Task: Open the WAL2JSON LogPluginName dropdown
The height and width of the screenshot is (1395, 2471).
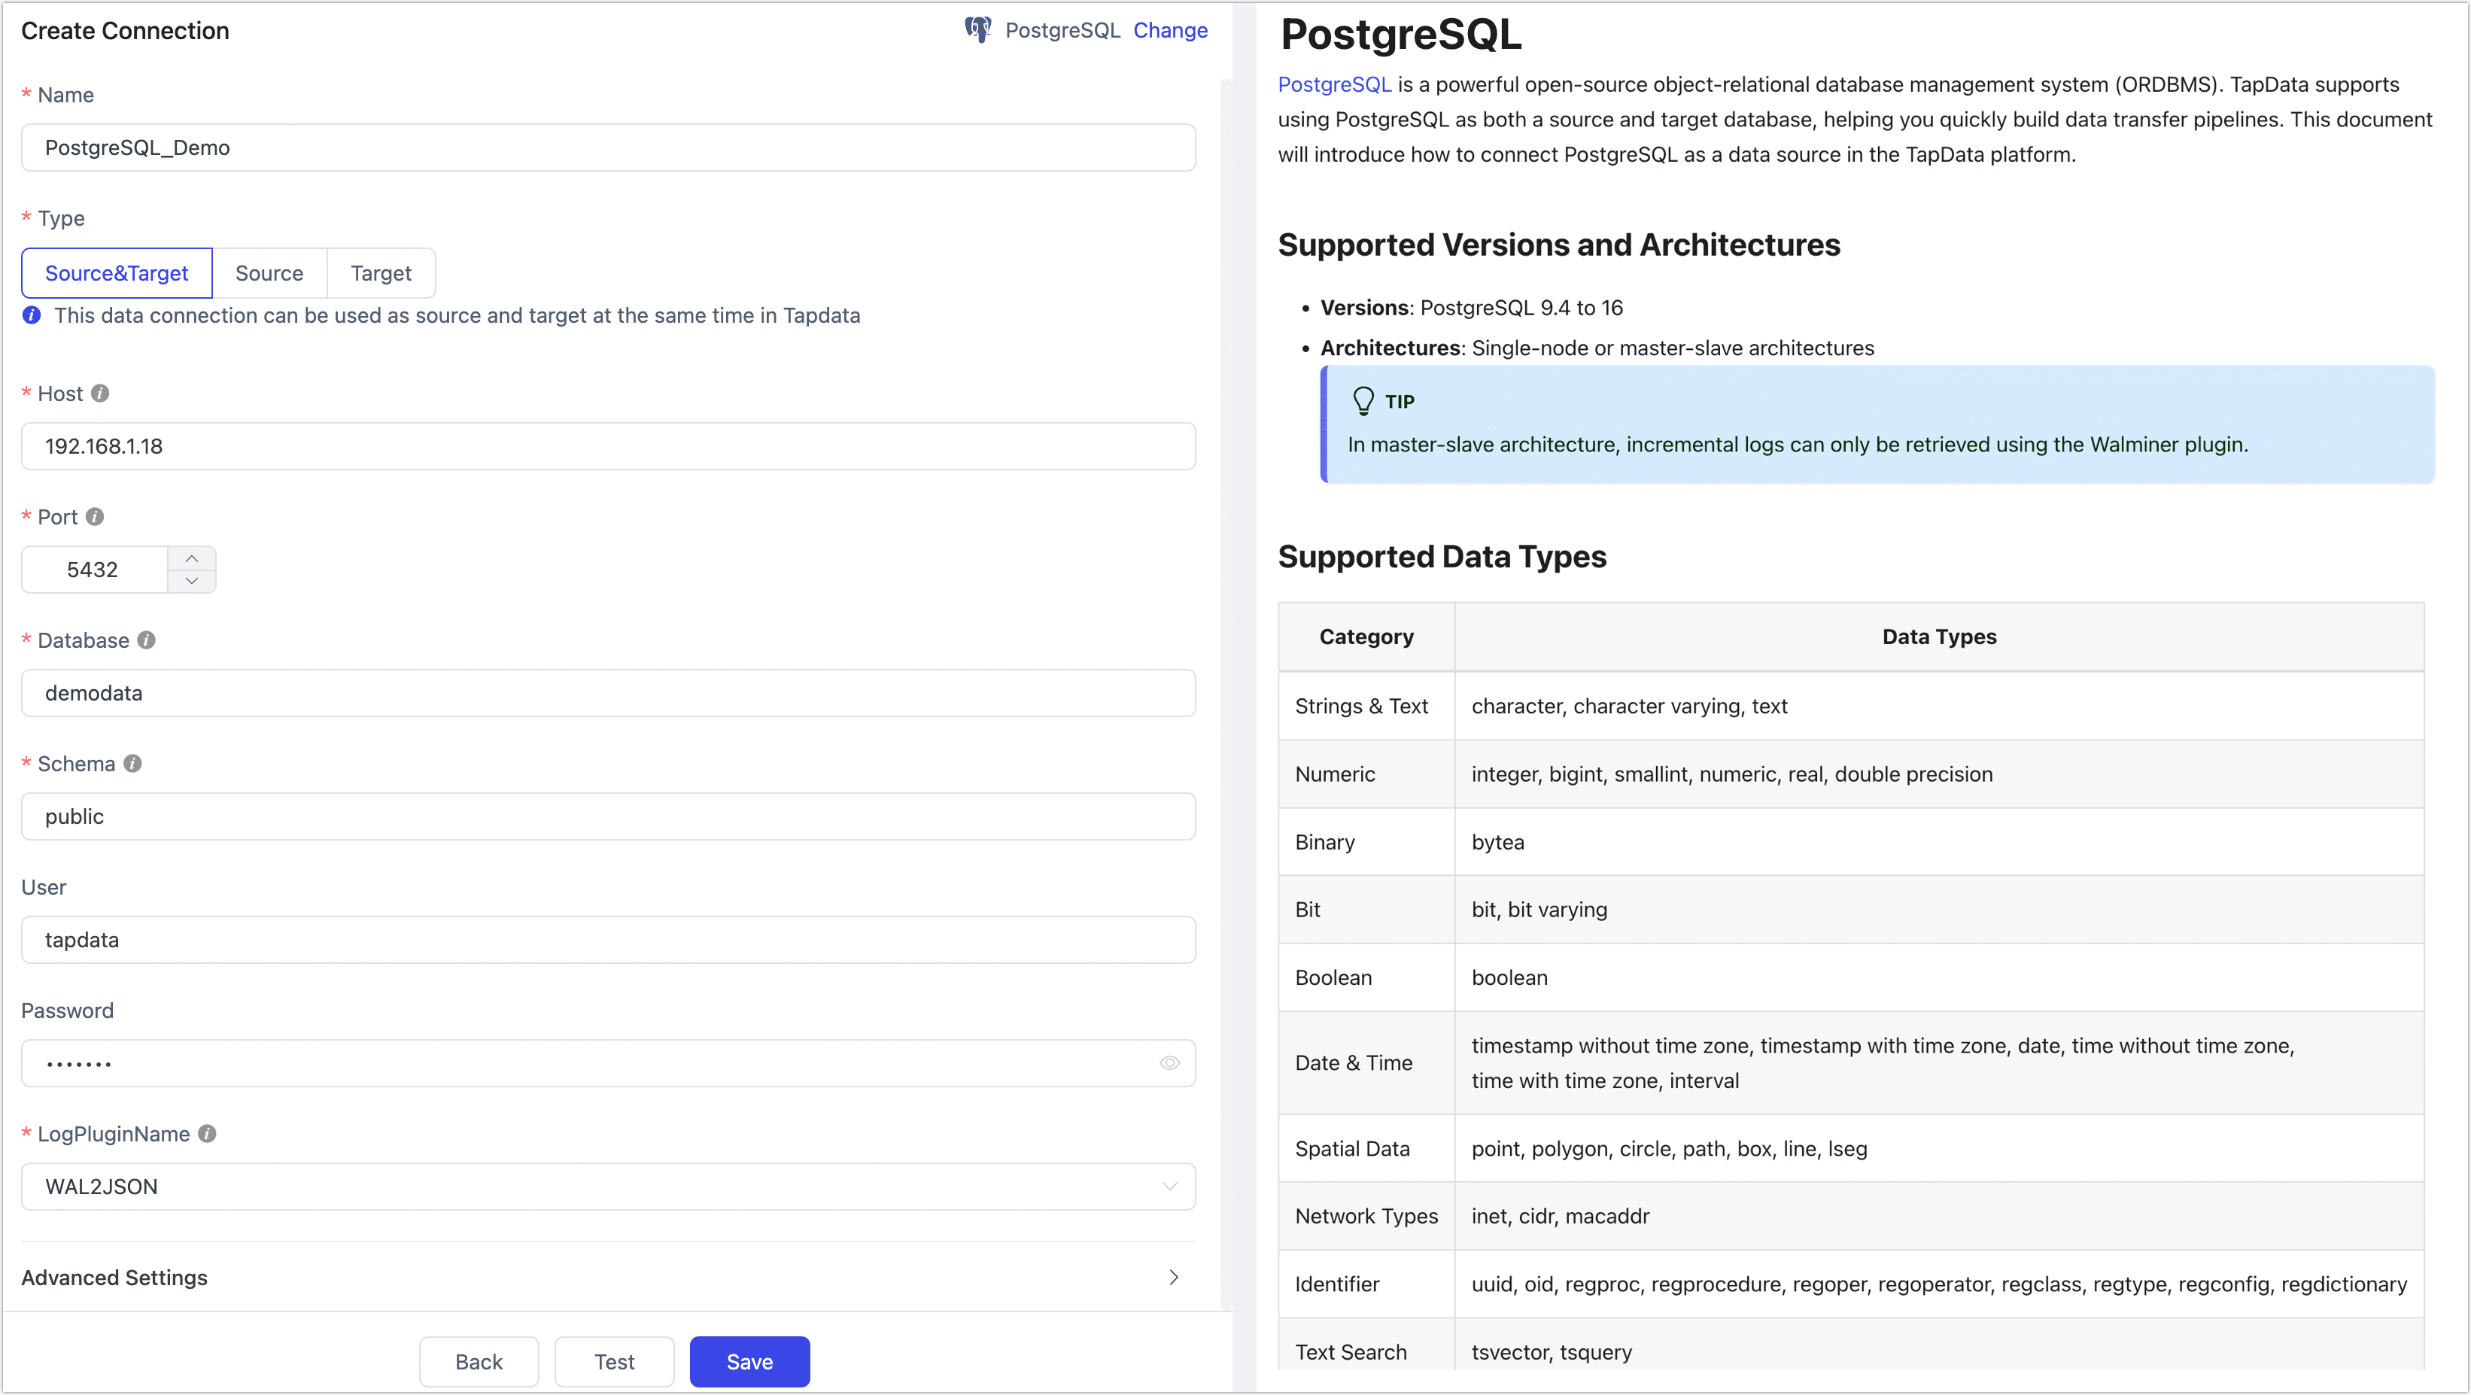Action: (1169, 1187)
